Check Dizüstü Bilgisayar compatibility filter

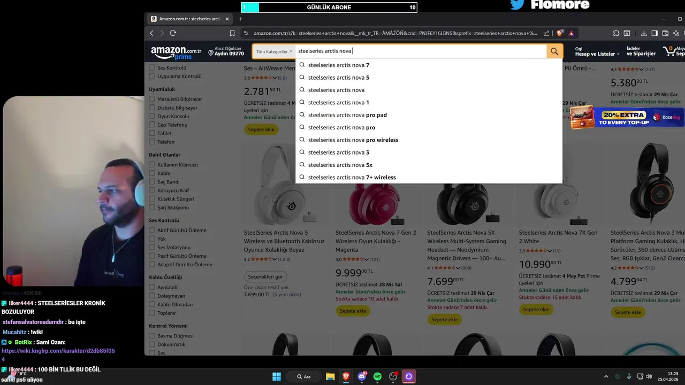click(152, 107)
